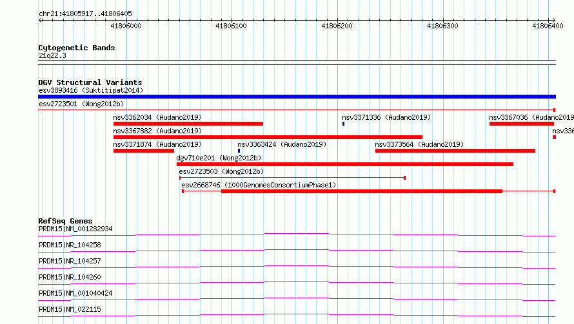This screenshot has width=574, height=324.
Task: Click ruler position label 41806300
Action: (x=442, y=26)
